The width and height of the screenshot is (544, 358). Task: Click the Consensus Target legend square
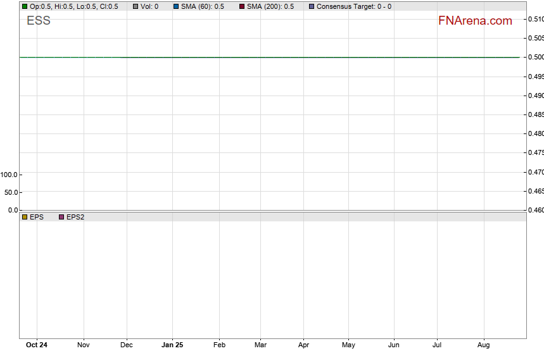(311, 6)
